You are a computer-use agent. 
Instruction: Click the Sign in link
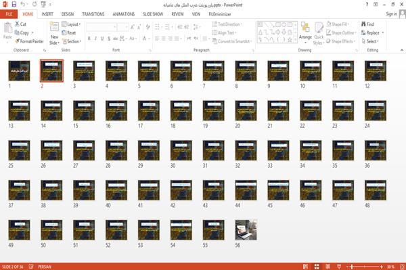click(391, 14)
